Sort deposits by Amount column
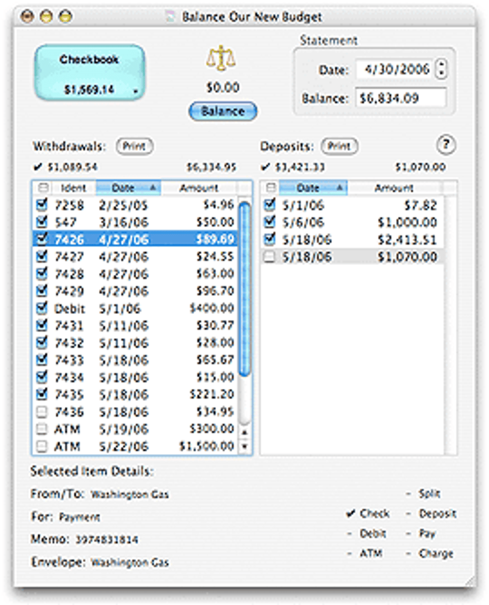This screenshot has width=489, height=605. (394, 187)
